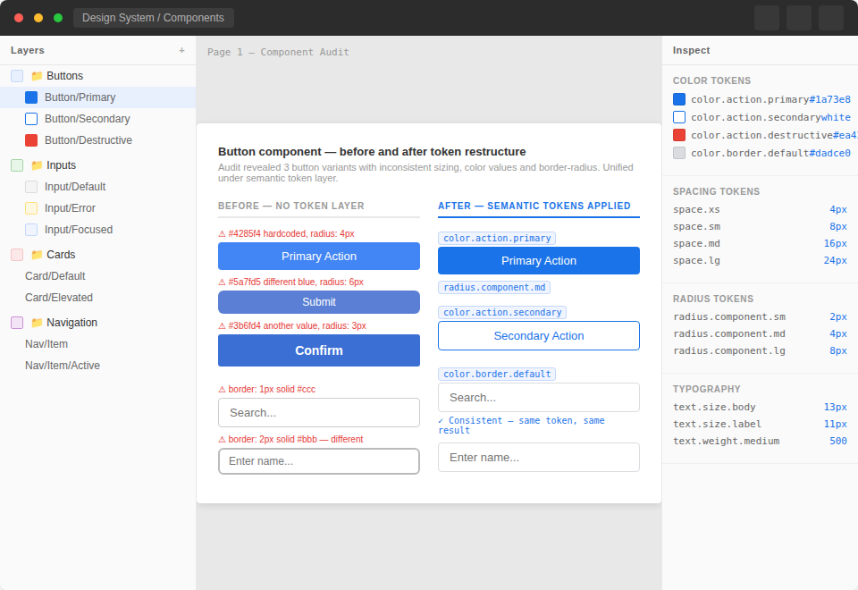The image size is (858, 590).
Task: Click the green macOS zoom window button
Action: (58, 18)
